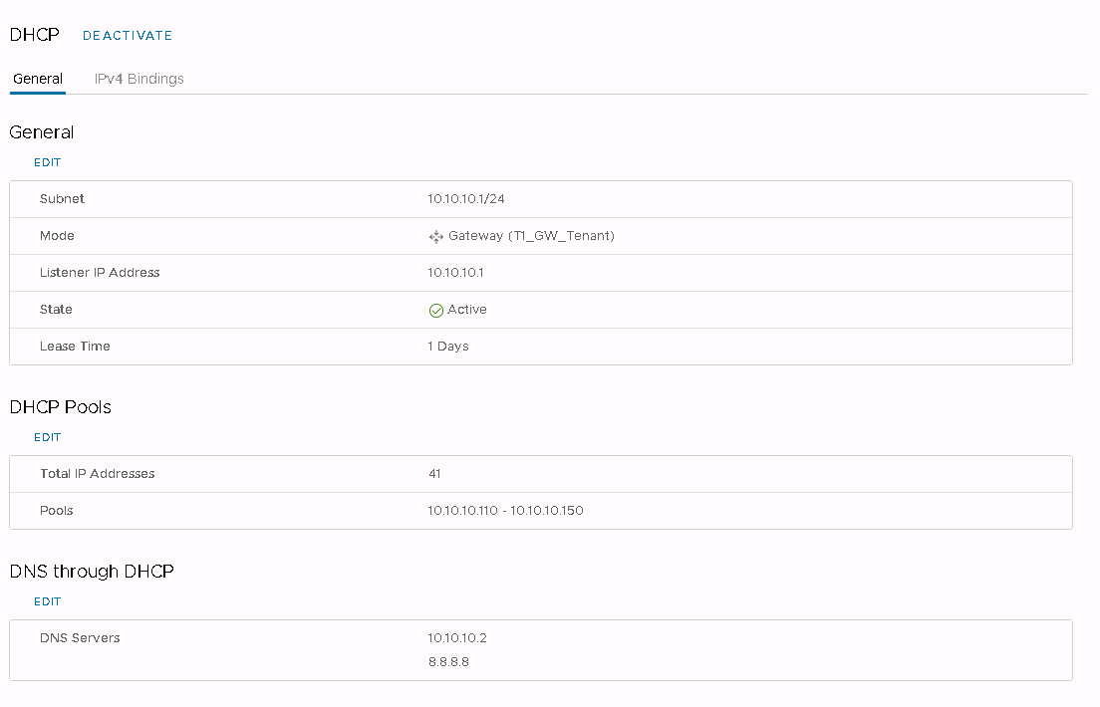This screenshot has width=1100, height=707.
Task: Click EDIT under DNS through DHCP
Action: tap(48, 601)
